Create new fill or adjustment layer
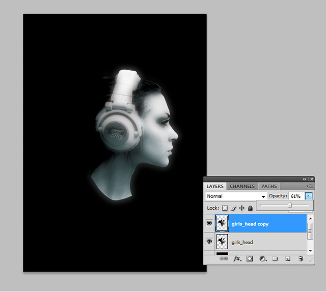326x292 pixels. pyautogui.click(x=262, y=259)
